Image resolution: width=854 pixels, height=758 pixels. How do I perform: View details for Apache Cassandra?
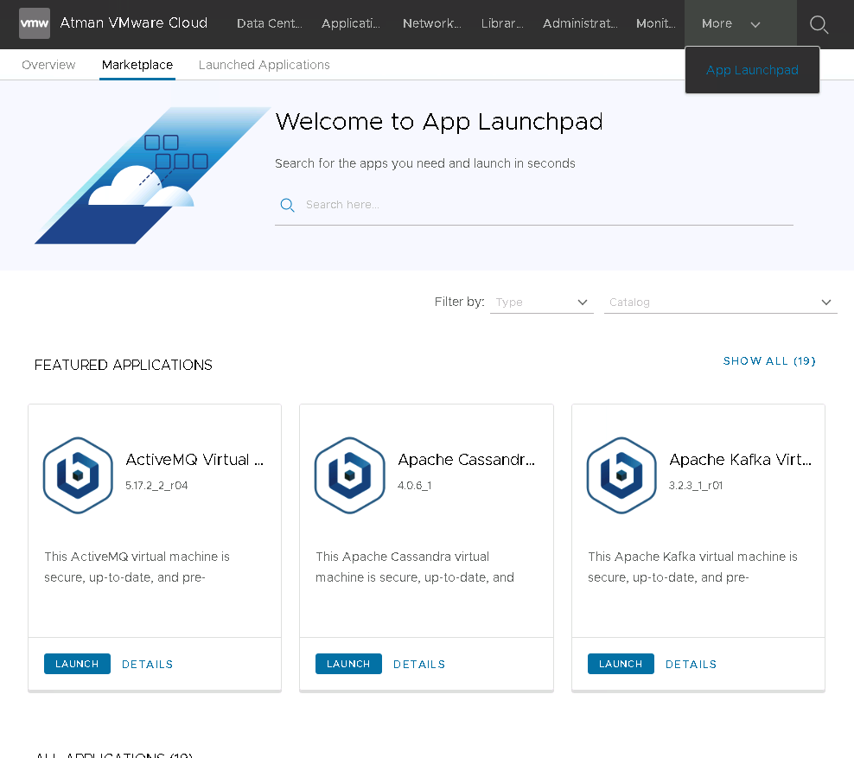(x=419, y=664)
